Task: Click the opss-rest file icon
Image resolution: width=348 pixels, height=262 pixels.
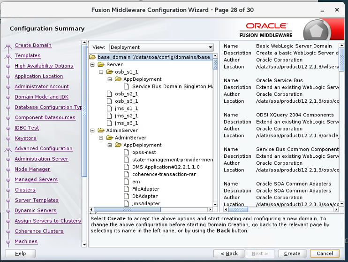Action: (127, 152)
